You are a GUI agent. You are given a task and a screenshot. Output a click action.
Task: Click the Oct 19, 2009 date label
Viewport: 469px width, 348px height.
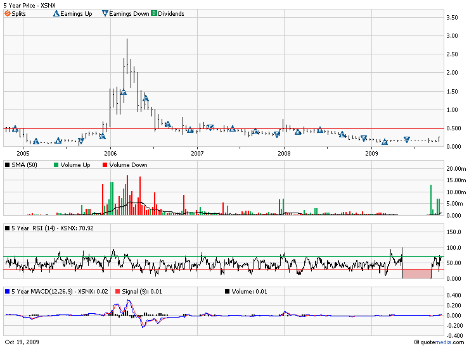(x=22, y=341)
